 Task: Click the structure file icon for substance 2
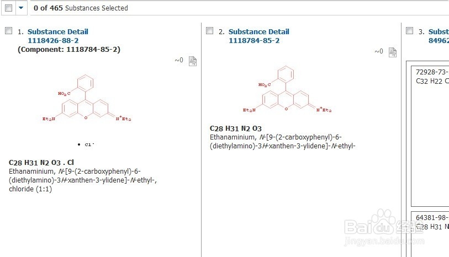click(392, 52)
